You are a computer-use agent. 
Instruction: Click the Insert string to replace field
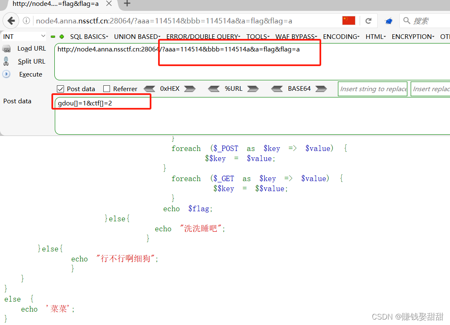tap(372, 89)
